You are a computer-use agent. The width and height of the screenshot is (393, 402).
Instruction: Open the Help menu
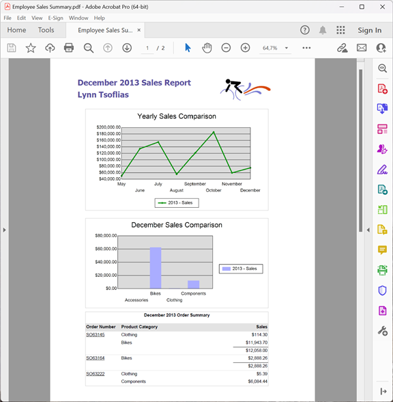pyautogui.click(x=100, y=18)
